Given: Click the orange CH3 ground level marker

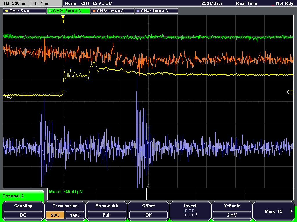Looking at the screenshot, I should pyautogui.click(x=8, y=48).
